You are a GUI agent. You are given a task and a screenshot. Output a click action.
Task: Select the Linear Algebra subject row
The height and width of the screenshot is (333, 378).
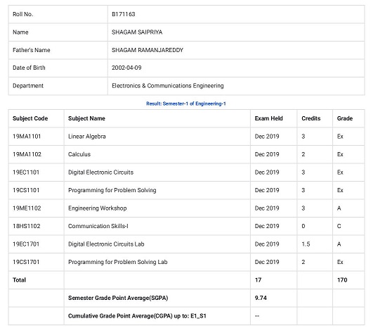pyautogui.click(x=186, y=137)
